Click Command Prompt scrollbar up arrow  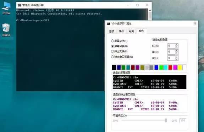(150, 10)
